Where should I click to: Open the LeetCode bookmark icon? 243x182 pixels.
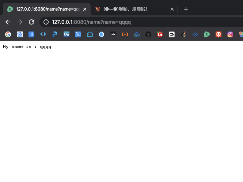pos(183,34)
